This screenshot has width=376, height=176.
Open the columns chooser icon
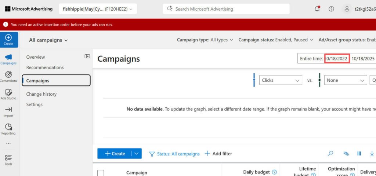[x=359, y=154]
